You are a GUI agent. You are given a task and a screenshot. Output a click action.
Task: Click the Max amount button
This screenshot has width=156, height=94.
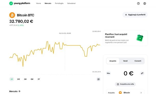108,73
